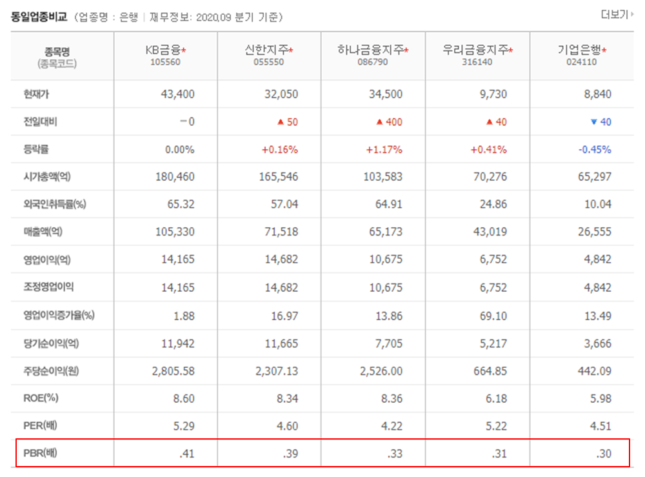Viewport: 645px width, 477px height.
Task: Click EPS value 2,805.58
Action: 173,370
